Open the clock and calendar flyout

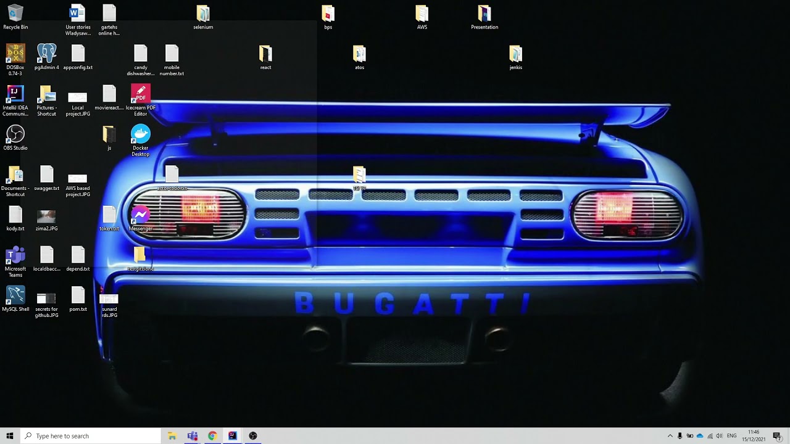754,436
